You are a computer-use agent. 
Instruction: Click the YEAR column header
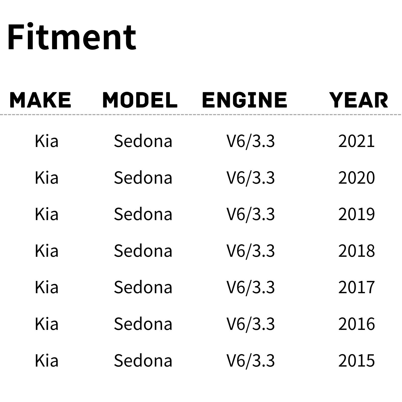pos(359,100)
